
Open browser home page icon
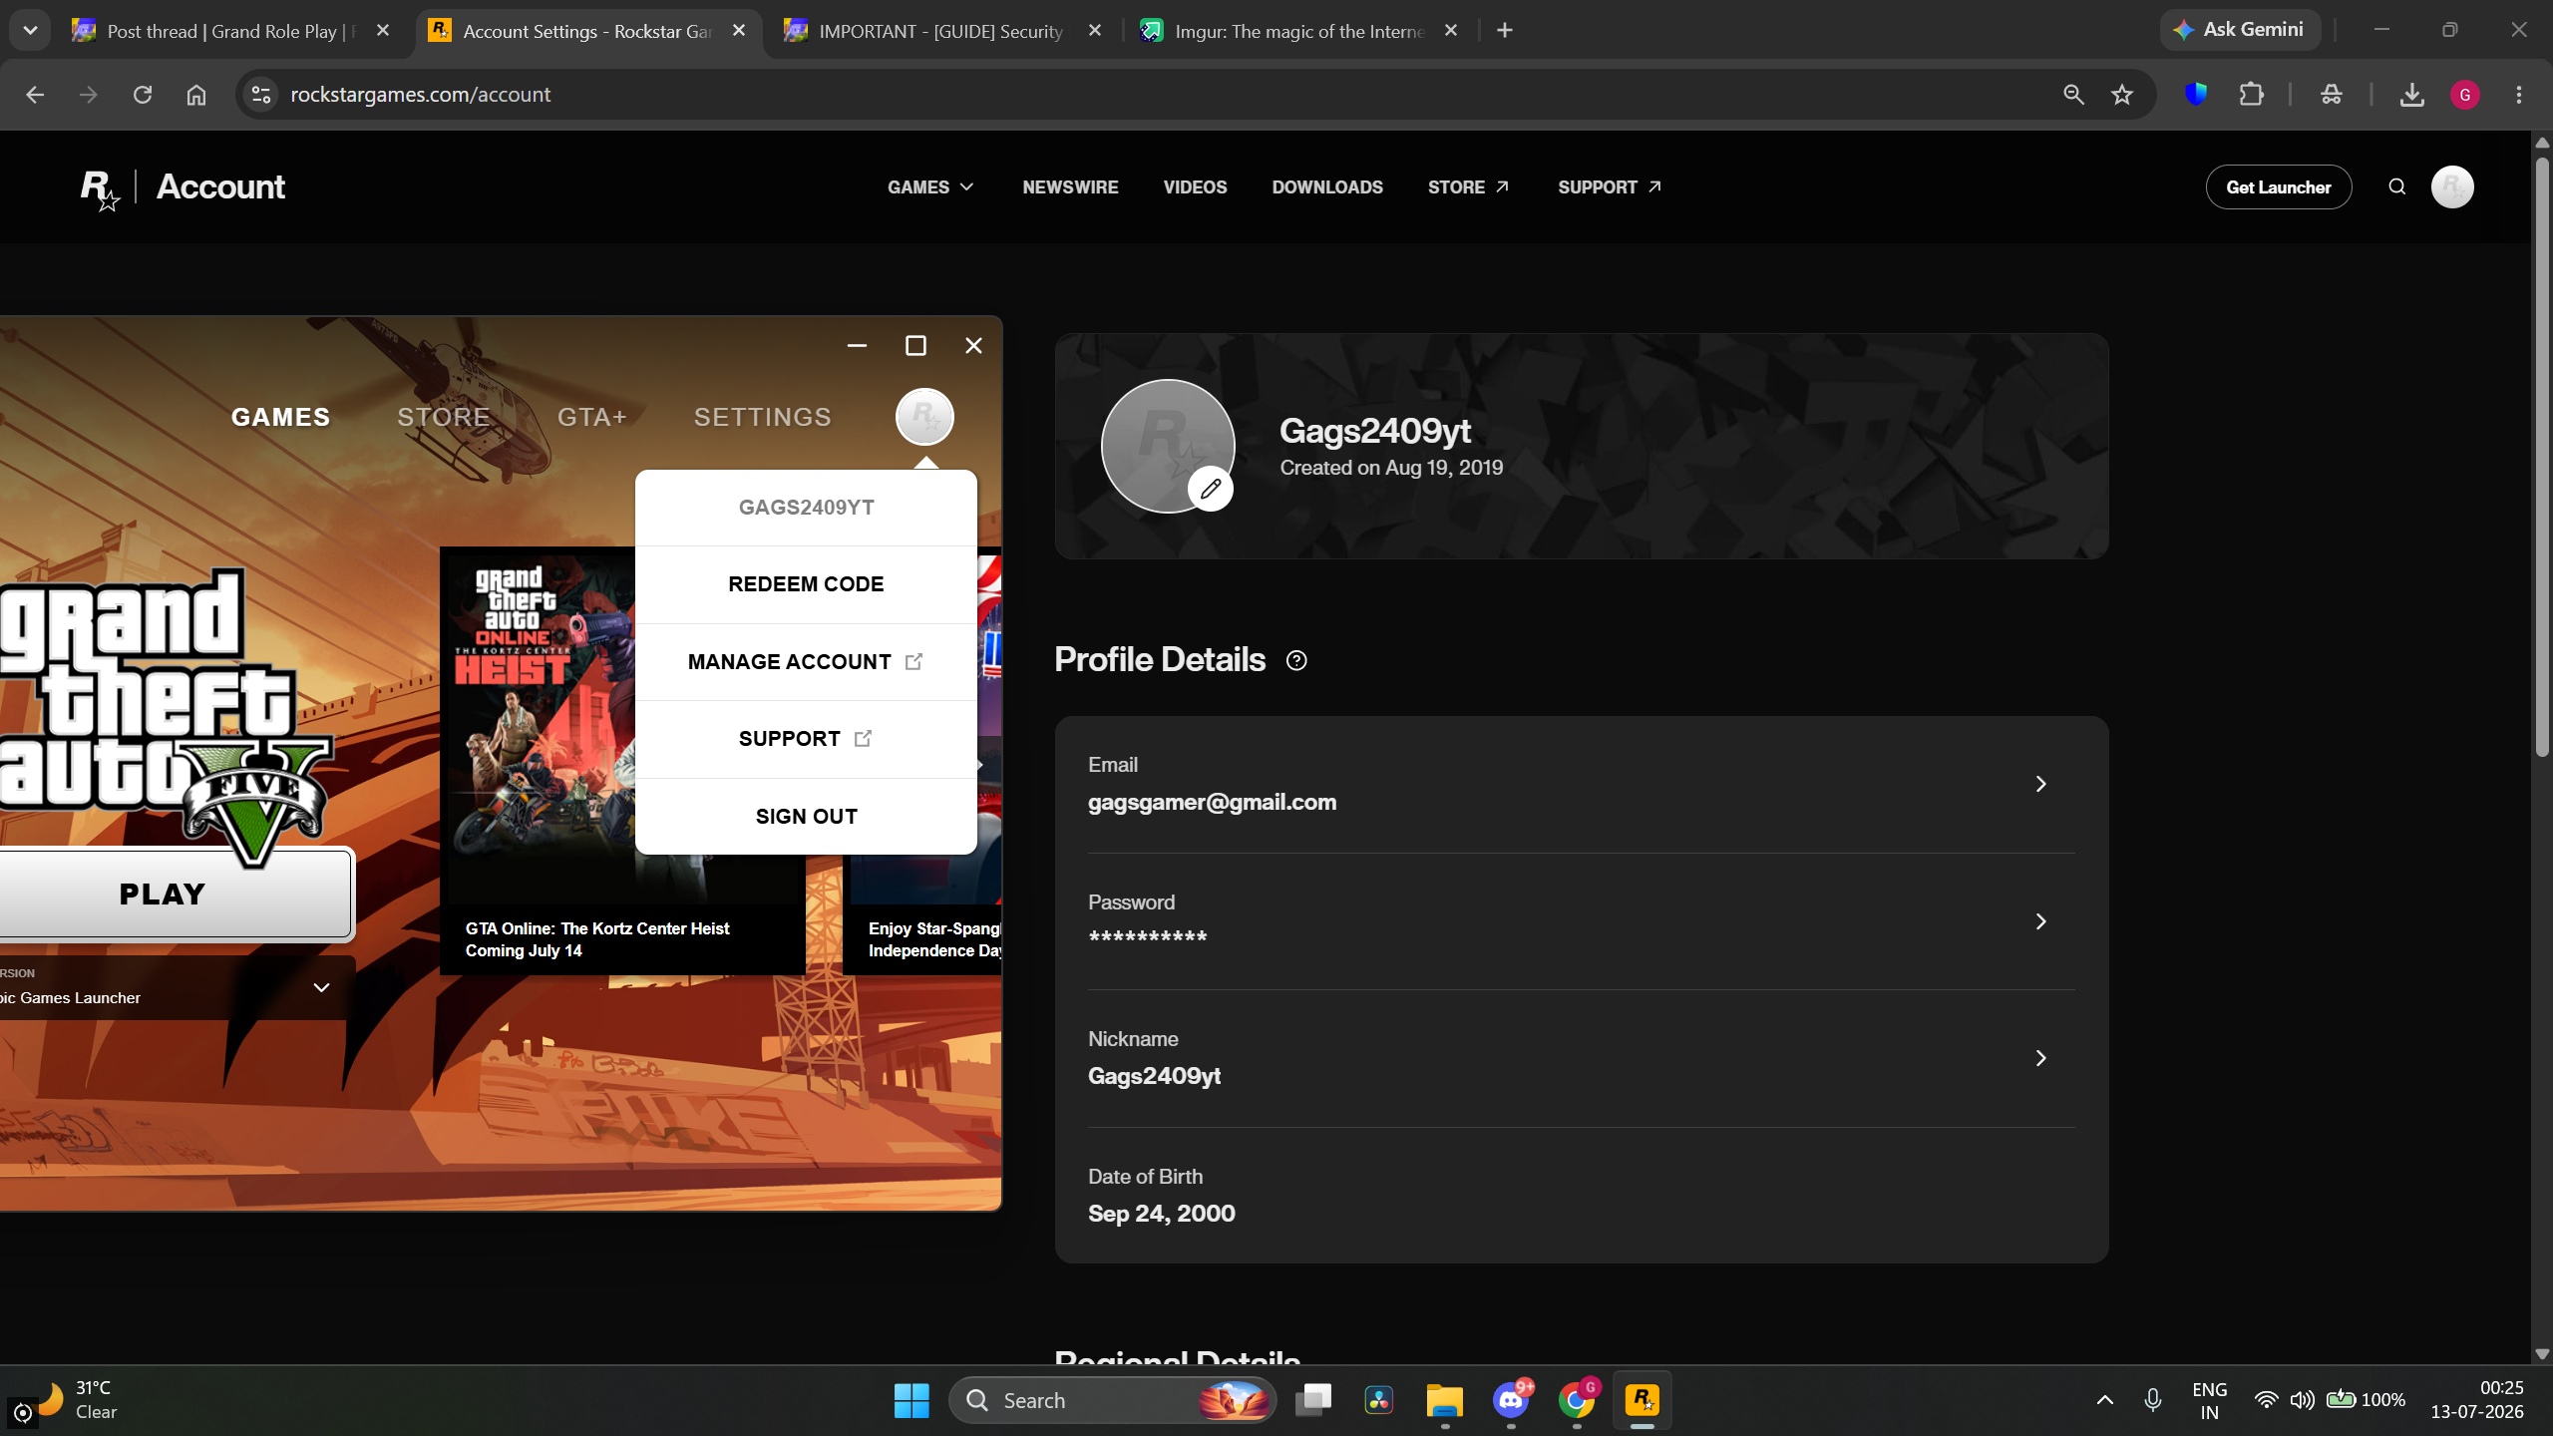click(x=196, y=95)
